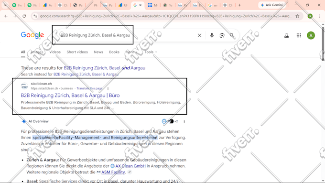Select the Images results filter
This screenshot has width=325, height=183.
pyautogui.click(x=37, y=52)
